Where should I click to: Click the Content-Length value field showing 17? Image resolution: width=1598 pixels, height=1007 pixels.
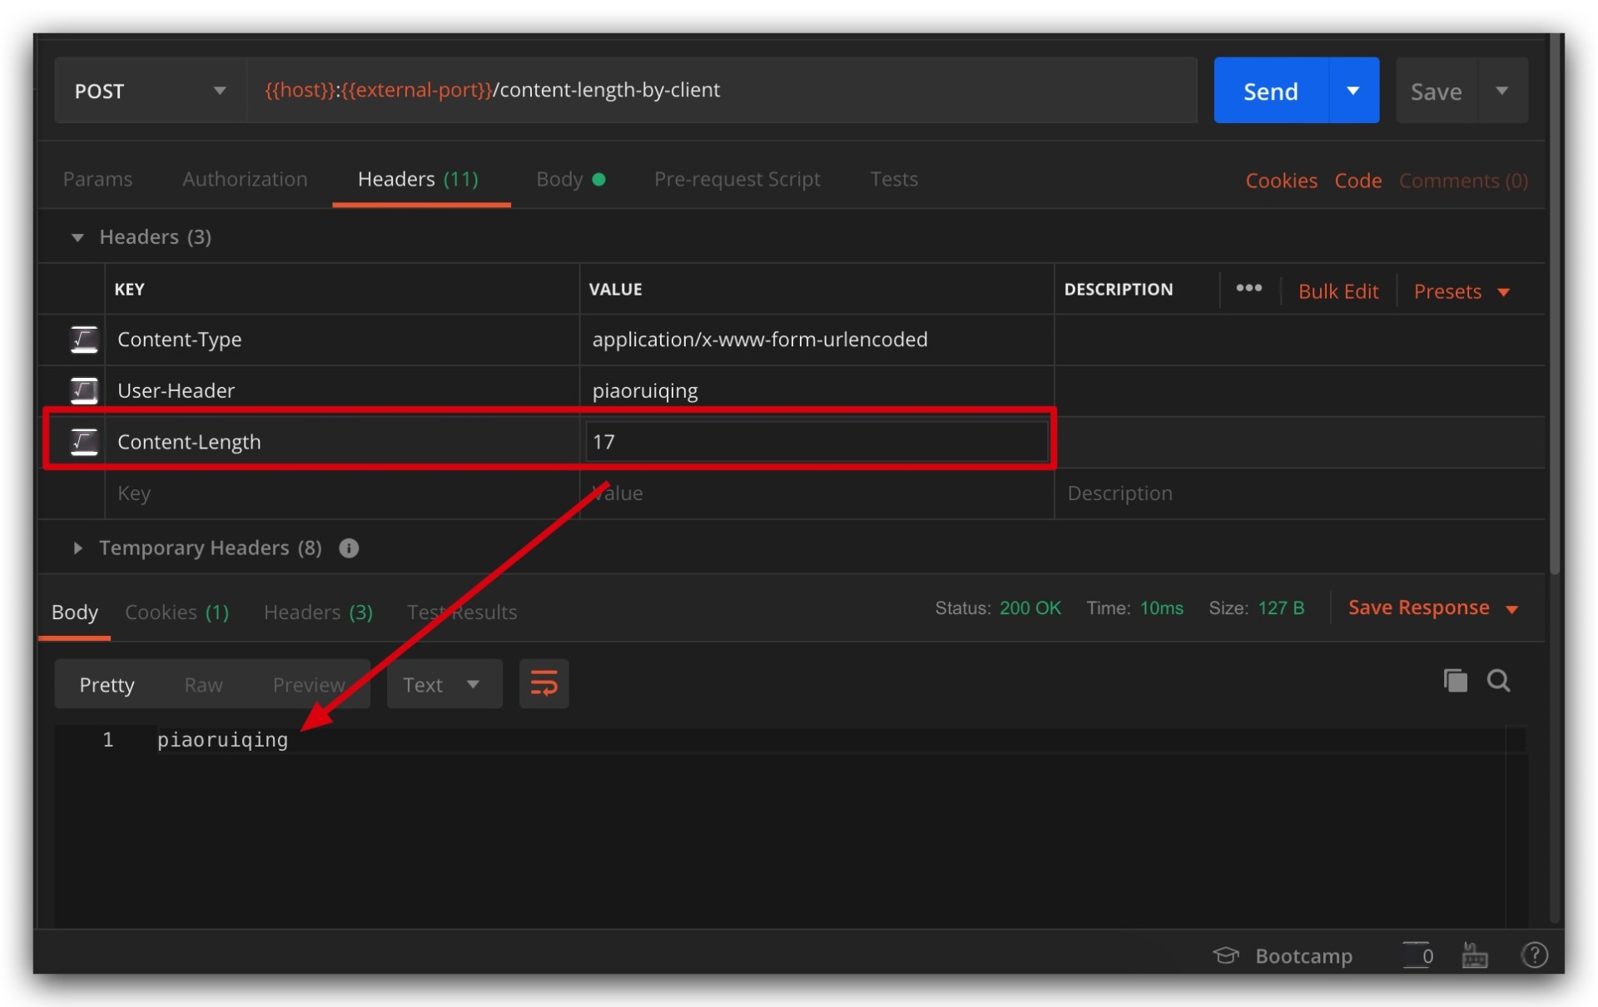pyautogui.click(x=816, y=442)
